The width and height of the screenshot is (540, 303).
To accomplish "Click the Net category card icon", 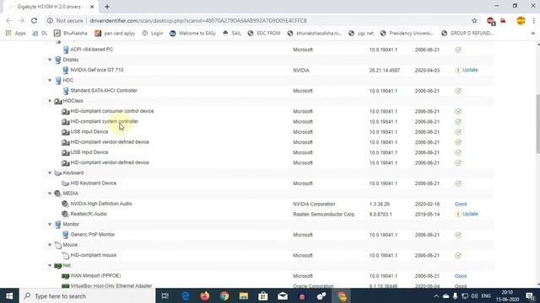I will pos(58,266).
